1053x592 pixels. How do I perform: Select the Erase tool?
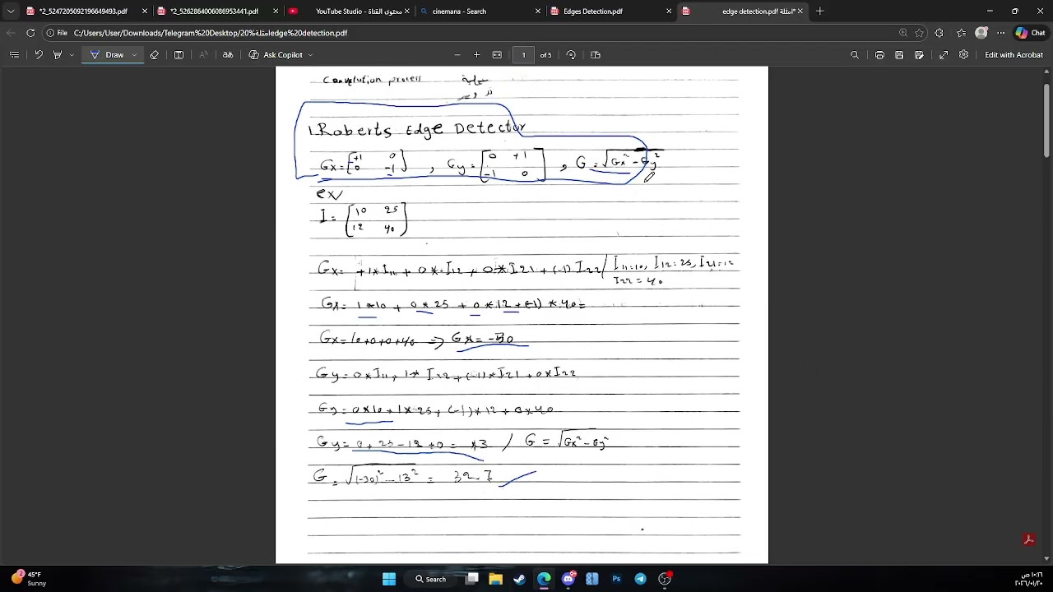pos(154,55)
